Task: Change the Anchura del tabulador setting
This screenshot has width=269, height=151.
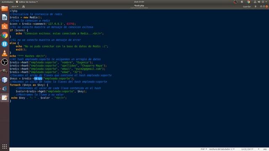Action: (x=222, y=149)
